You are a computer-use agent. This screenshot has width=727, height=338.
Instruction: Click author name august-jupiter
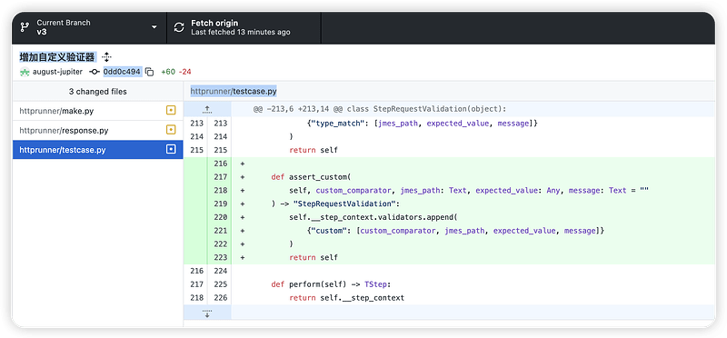pyautogui.click(x=57, y=72)
